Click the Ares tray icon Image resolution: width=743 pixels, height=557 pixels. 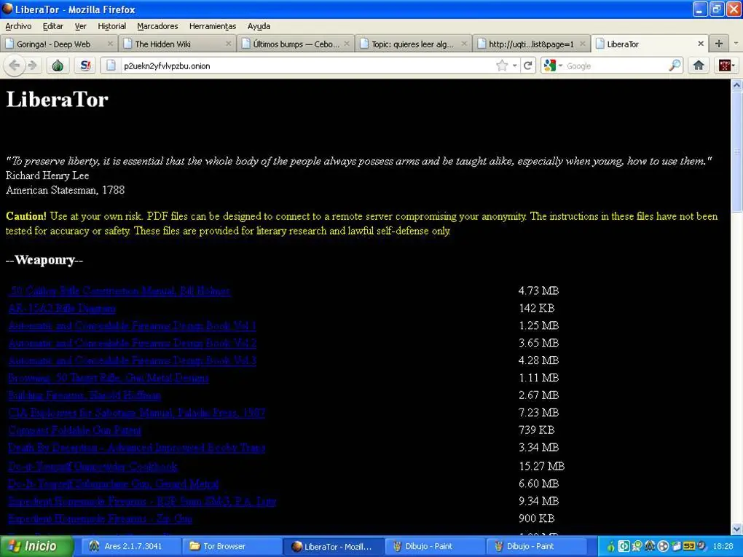tap(650, 546)
